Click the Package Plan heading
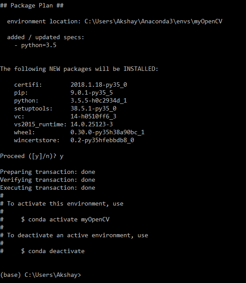This screenshot has width=246, height=283. [32, 5]
